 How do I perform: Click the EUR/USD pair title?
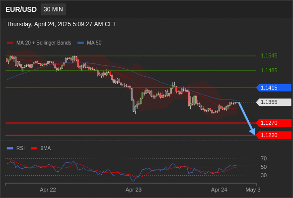tap(21, 9)
